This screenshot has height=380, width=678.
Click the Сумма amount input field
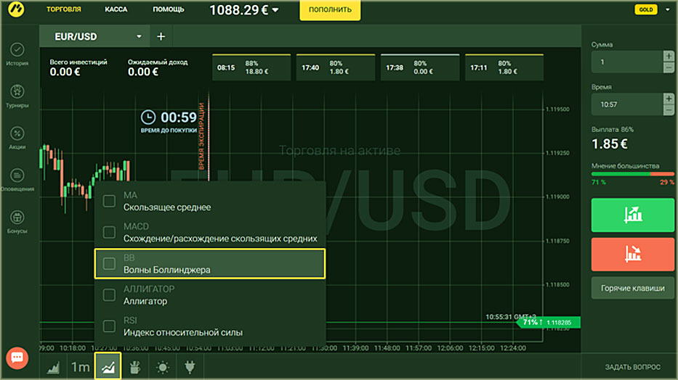[625, 62]
